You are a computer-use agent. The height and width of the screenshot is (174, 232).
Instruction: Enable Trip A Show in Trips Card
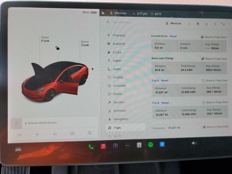(x=203, y=80)
